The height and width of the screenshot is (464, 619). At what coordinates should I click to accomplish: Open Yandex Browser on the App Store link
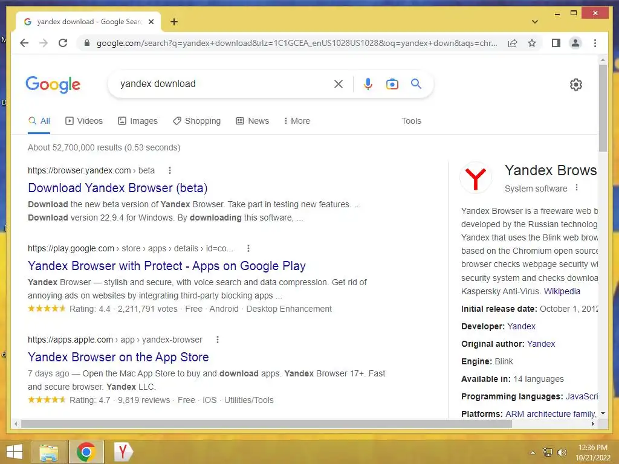pos(118,357)
